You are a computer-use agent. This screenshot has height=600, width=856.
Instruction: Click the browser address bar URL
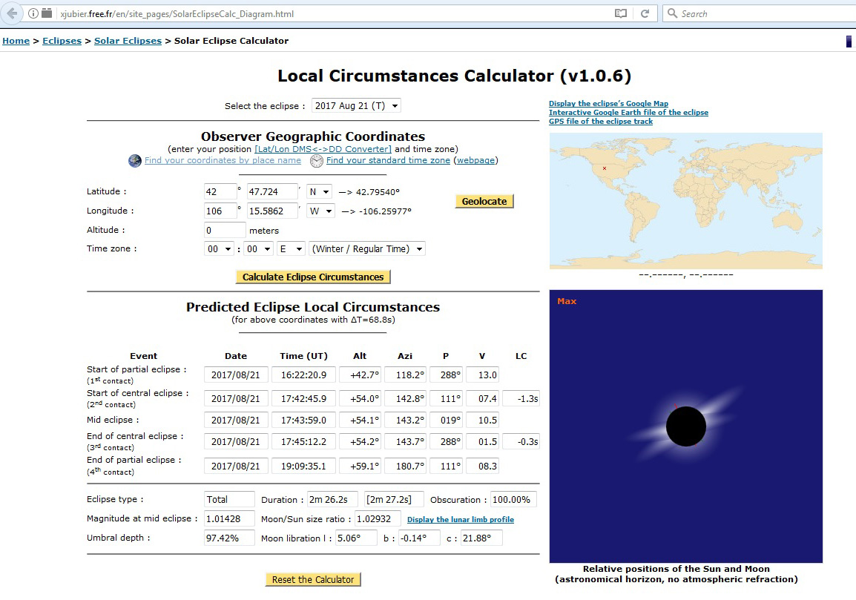click(177, 13)
